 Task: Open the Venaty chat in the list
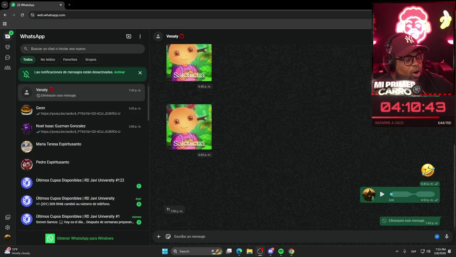82,92
